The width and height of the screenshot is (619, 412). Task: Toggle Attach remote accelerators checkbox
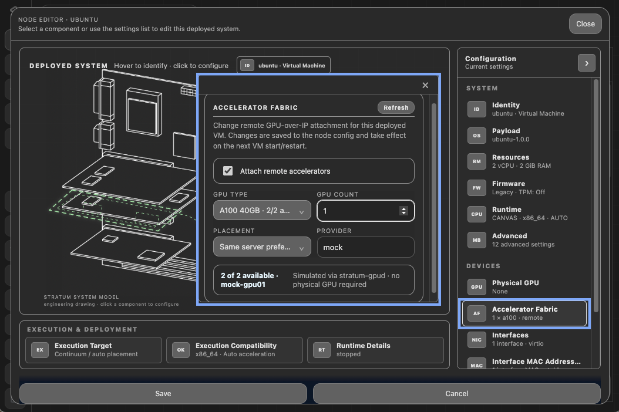click(x=228, y=171)
